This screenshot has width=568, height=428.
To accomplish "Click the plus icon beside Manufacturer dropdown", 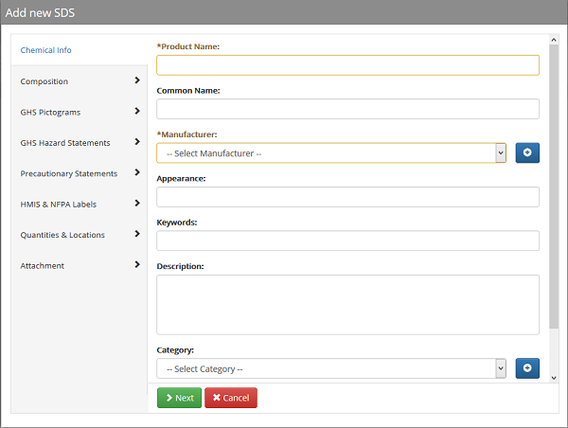I will tap(527, 152).
